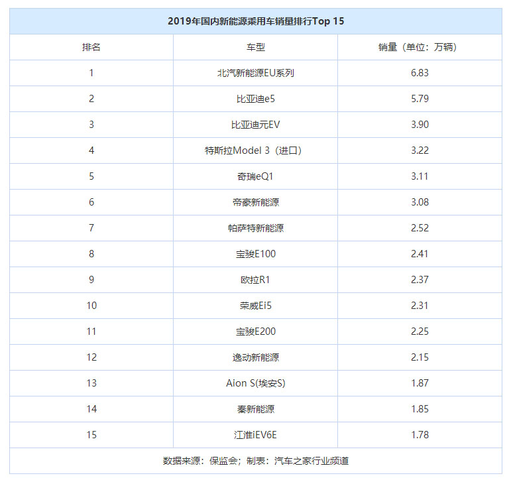Click the '销量（单位：万辆）' column header

[419, 47]
